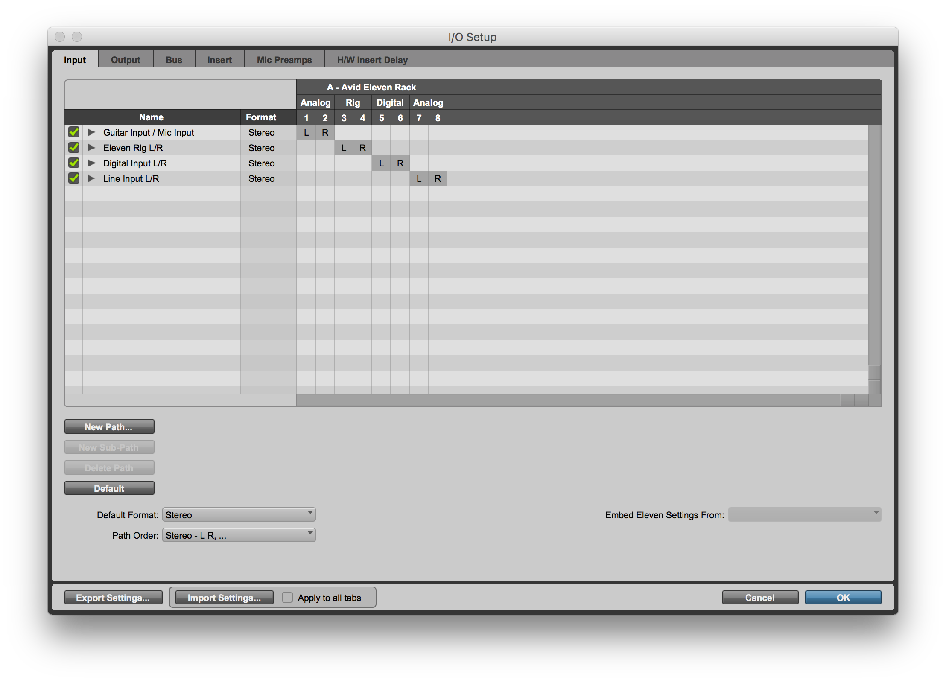This screenshot has height=683, width=946.
Task: Open the Default Format dropdown
Action: click(238, 514)
